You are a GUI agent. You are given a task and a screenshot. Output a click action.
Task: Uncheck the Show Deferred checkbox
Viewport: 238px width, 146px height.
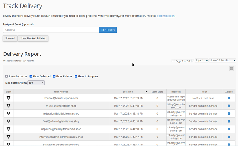point(31,77)
